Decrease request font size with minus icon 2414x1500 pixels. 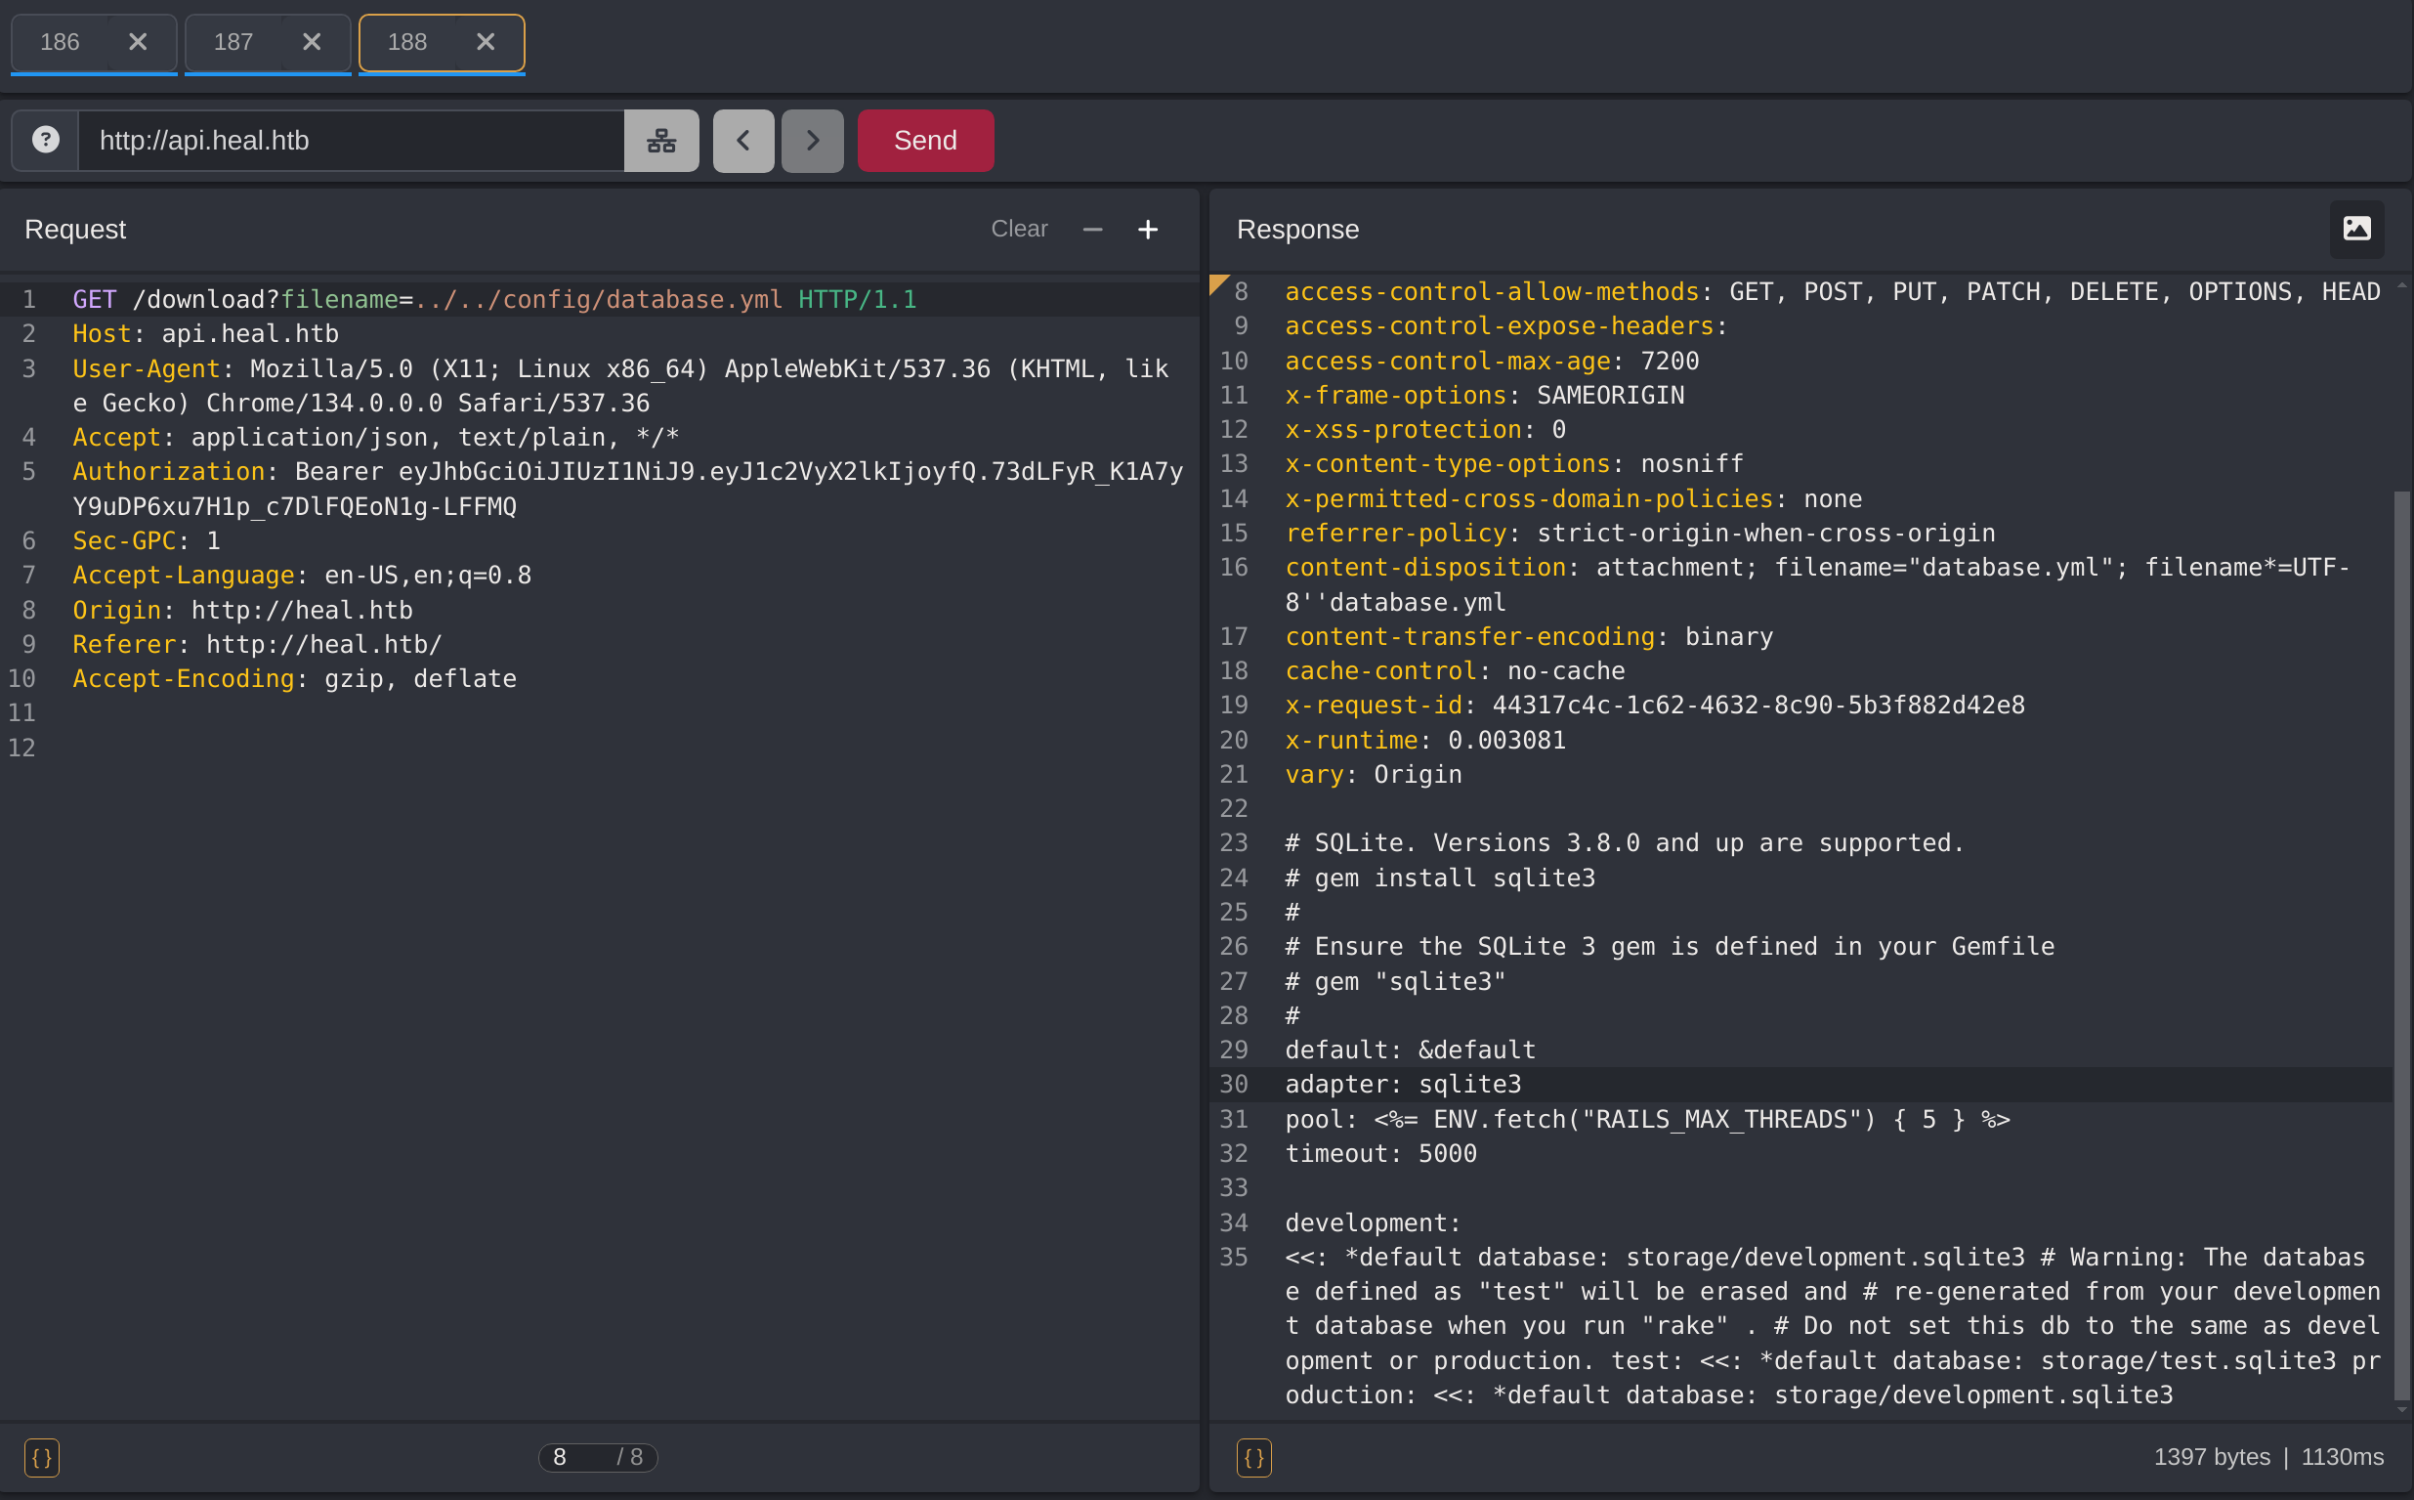pyautogui.click(x=1093, y=230)
